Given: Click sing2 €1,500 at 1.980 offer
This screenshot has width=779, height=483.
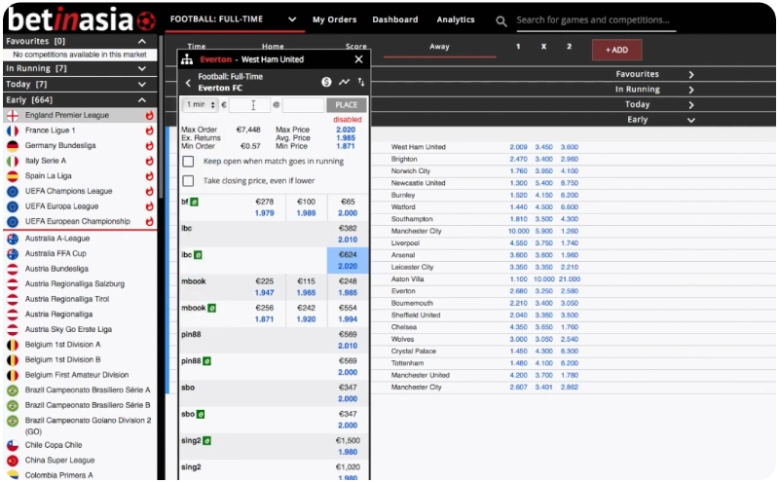Looking at the screenshot, I should (x=348, y=446).
